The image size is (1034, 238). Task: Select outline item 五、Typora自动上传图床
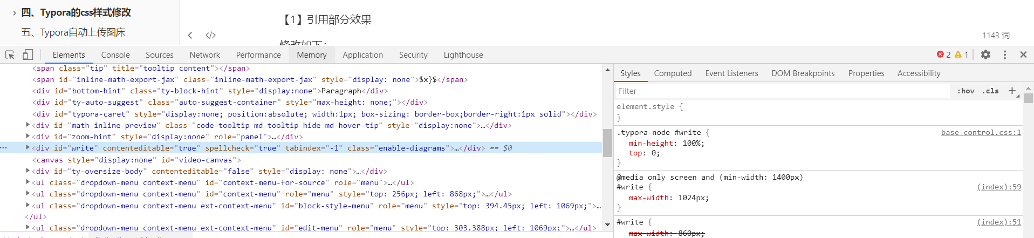(x=73, y=32)
